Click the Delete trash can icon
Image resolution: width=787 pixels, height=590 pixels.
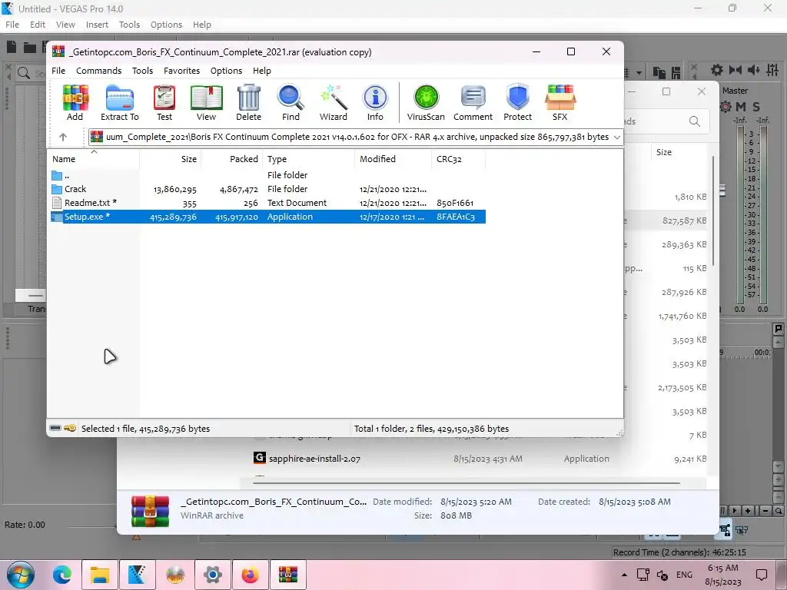[248, 103]
